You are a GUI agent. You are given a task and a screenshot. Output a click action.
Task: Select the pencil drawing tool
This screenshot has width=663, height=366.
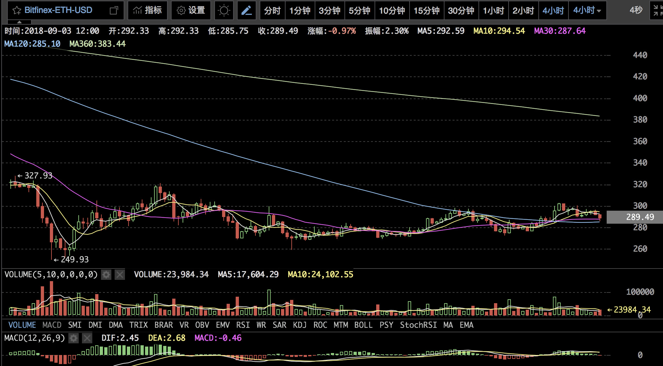click(x=247, y=10)
